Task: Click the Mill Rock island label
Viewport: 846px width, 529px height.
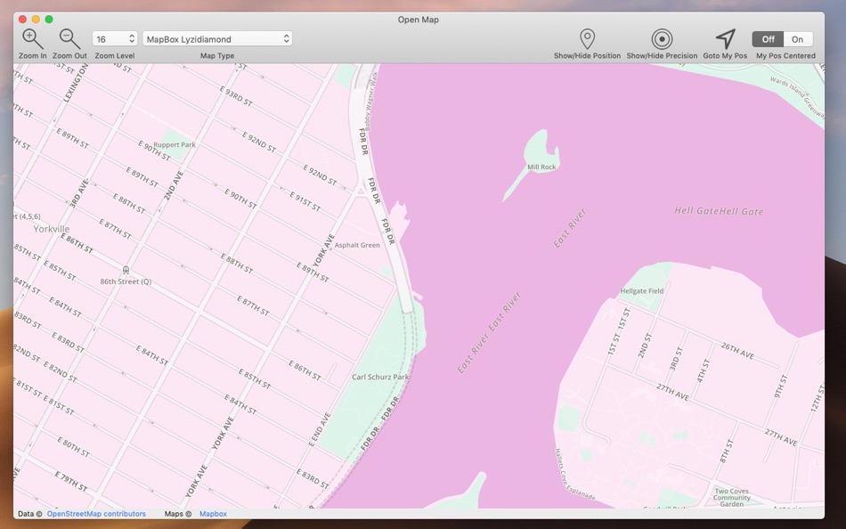Action: (541, 167)
